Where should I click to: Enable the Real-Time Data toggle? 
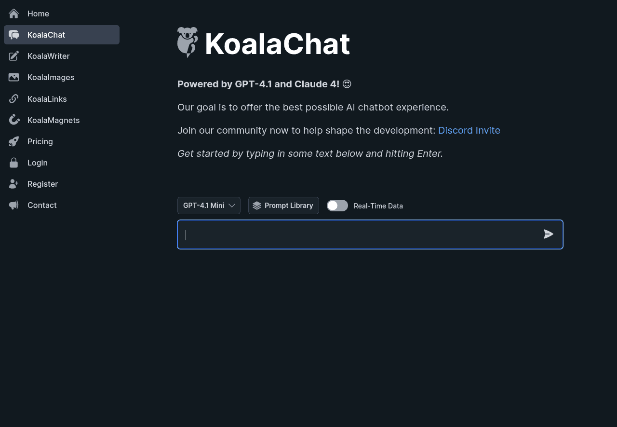coord(337,206)
